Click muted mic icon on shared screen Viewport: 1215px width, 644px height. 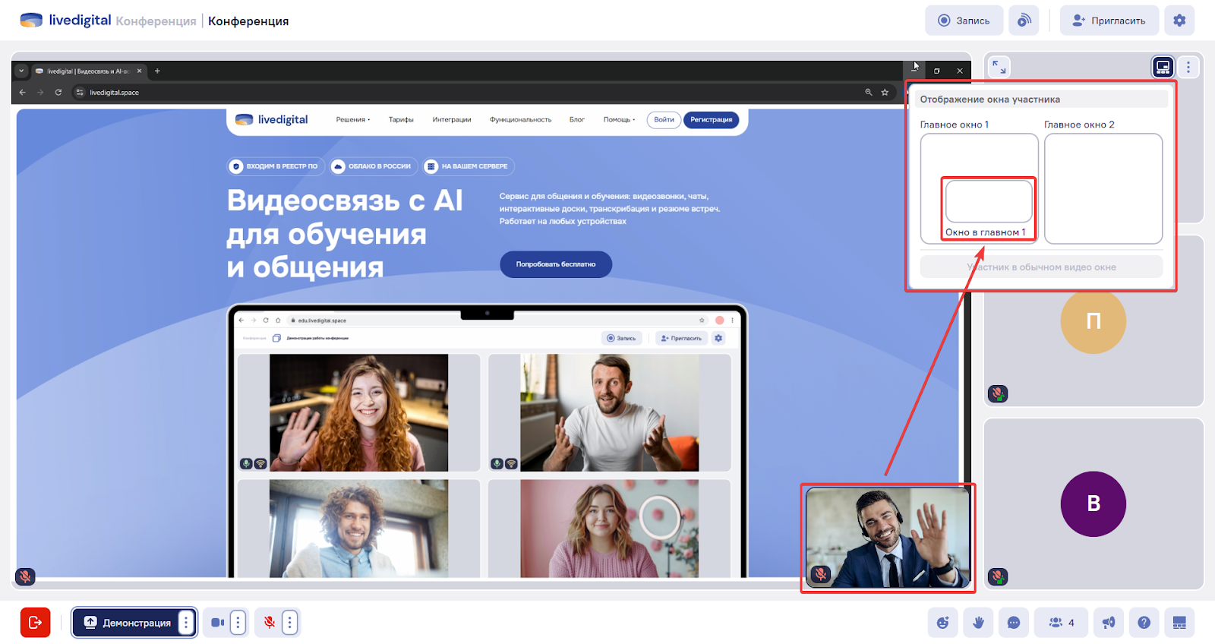point(25,576)
